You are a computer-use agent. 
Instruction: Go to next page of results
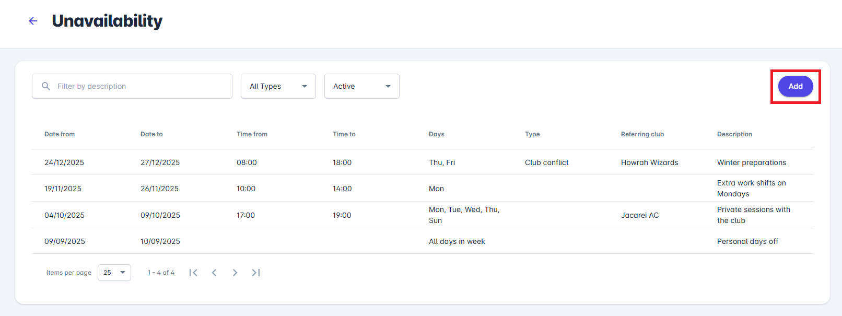pos(235,273)
